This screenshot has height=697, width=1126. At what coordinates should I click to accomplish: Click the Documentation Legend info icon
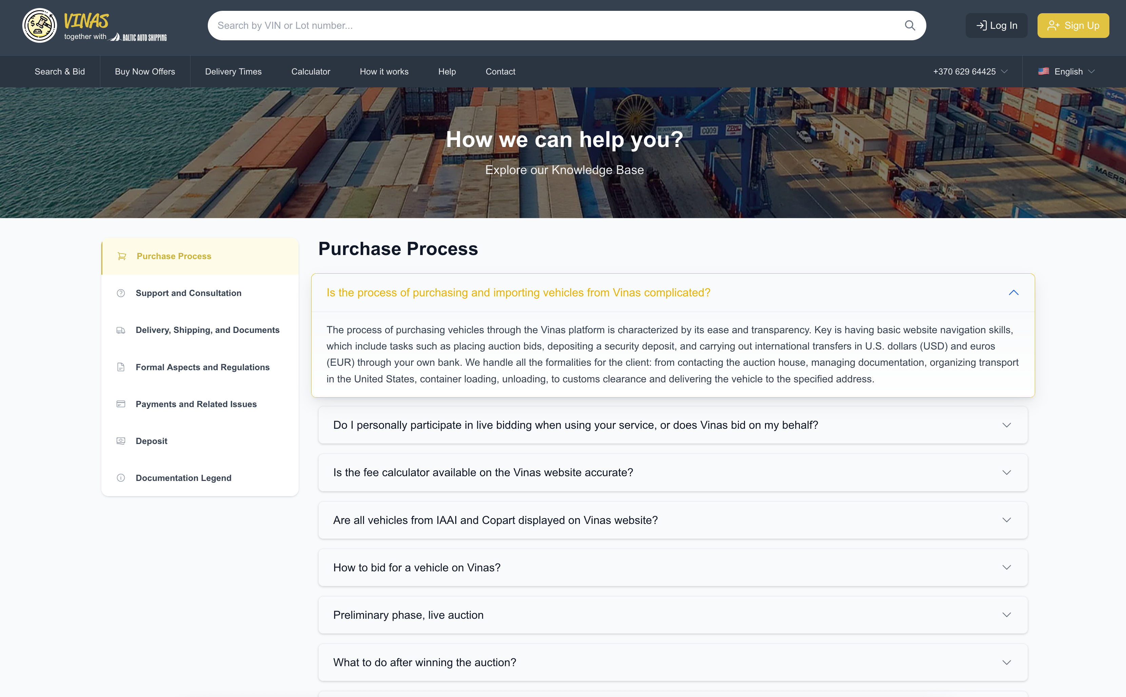(121, 478)
